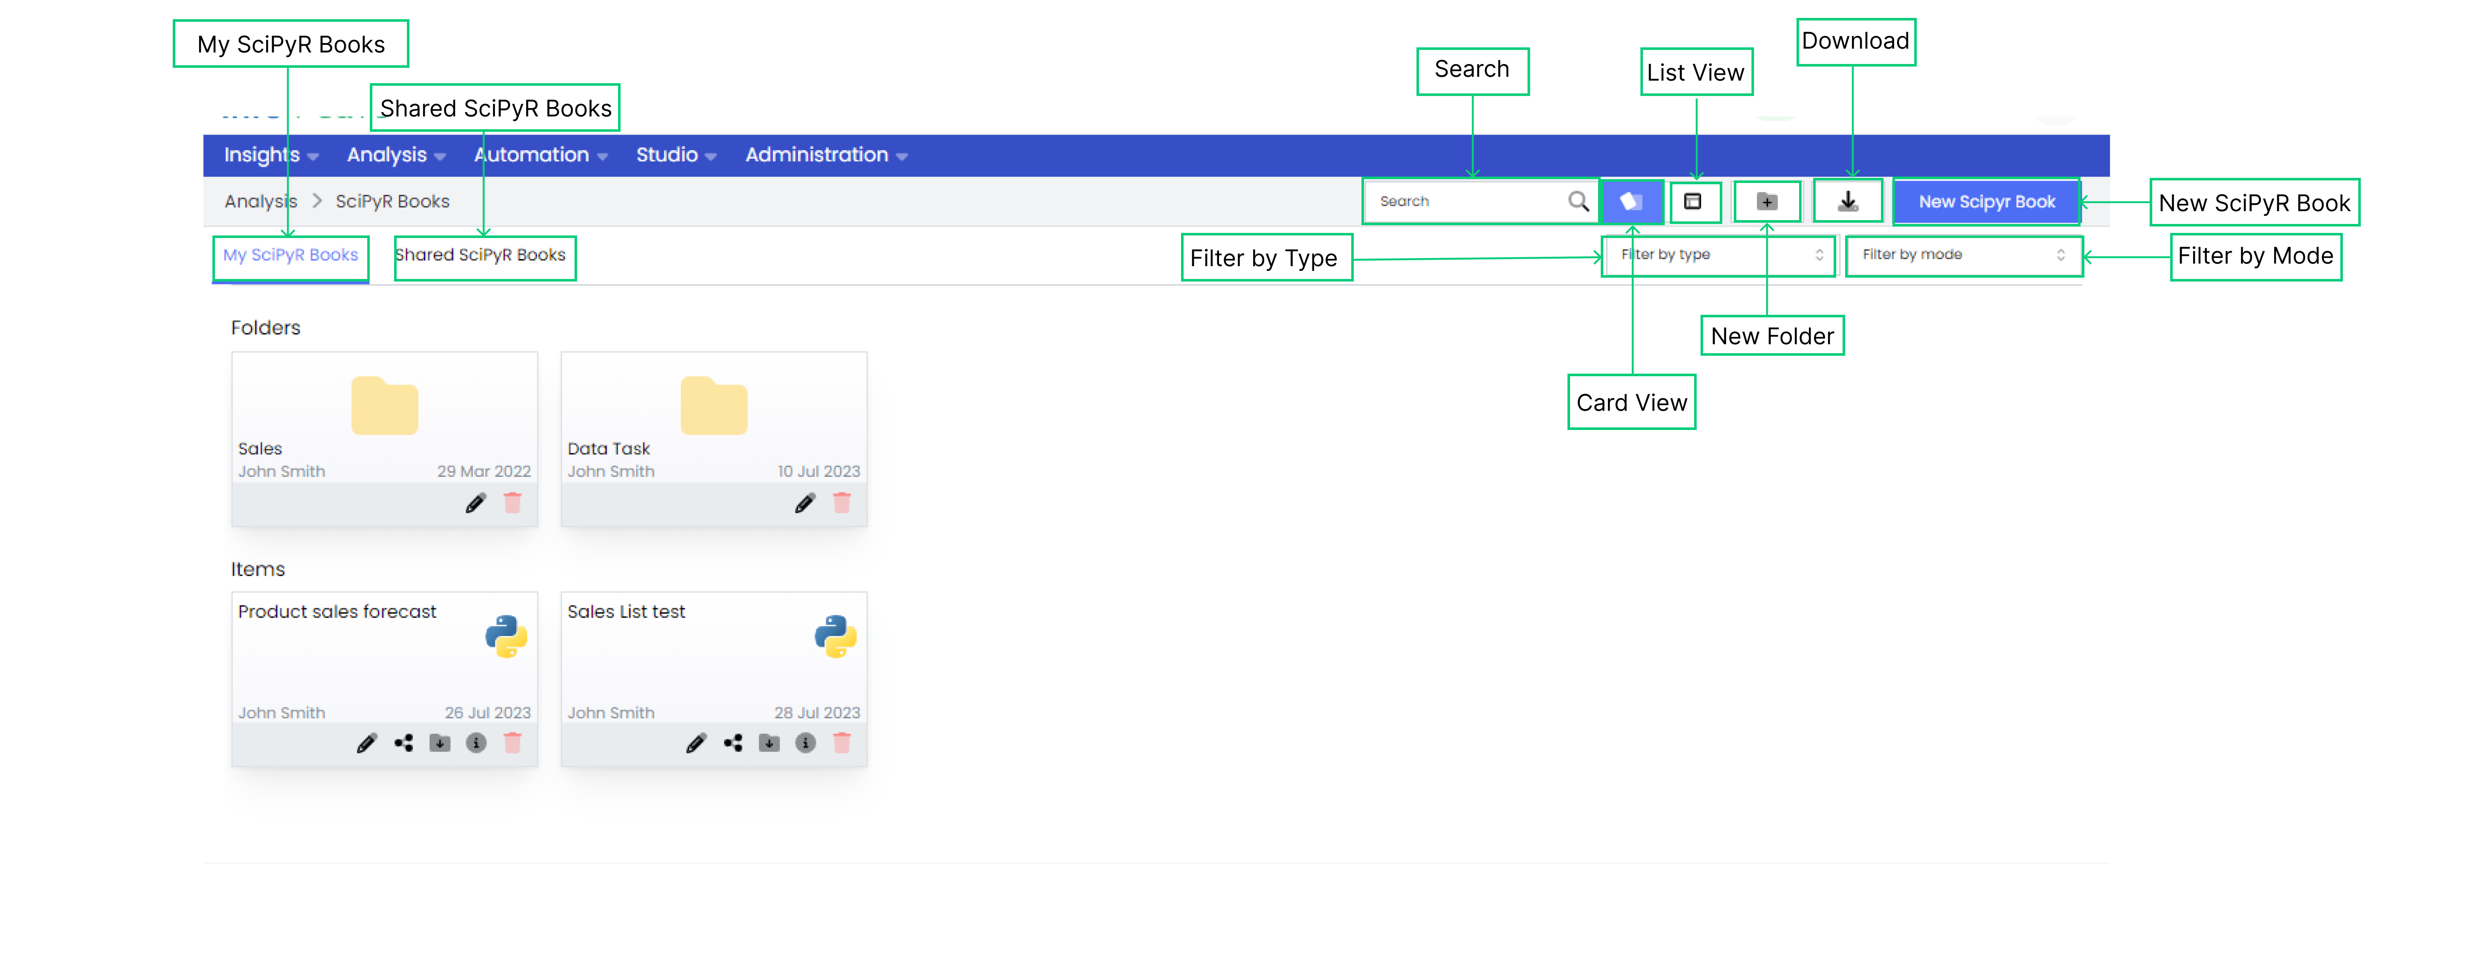Delete Product sales forecast book
This screenshot has width=2467, height=970.
click(x=512, y=743)
